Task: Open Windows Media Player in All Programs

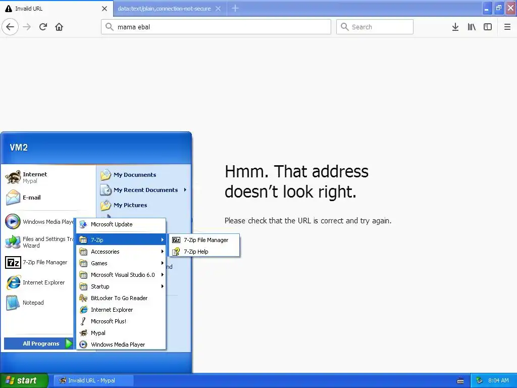Action: point(121,345)
